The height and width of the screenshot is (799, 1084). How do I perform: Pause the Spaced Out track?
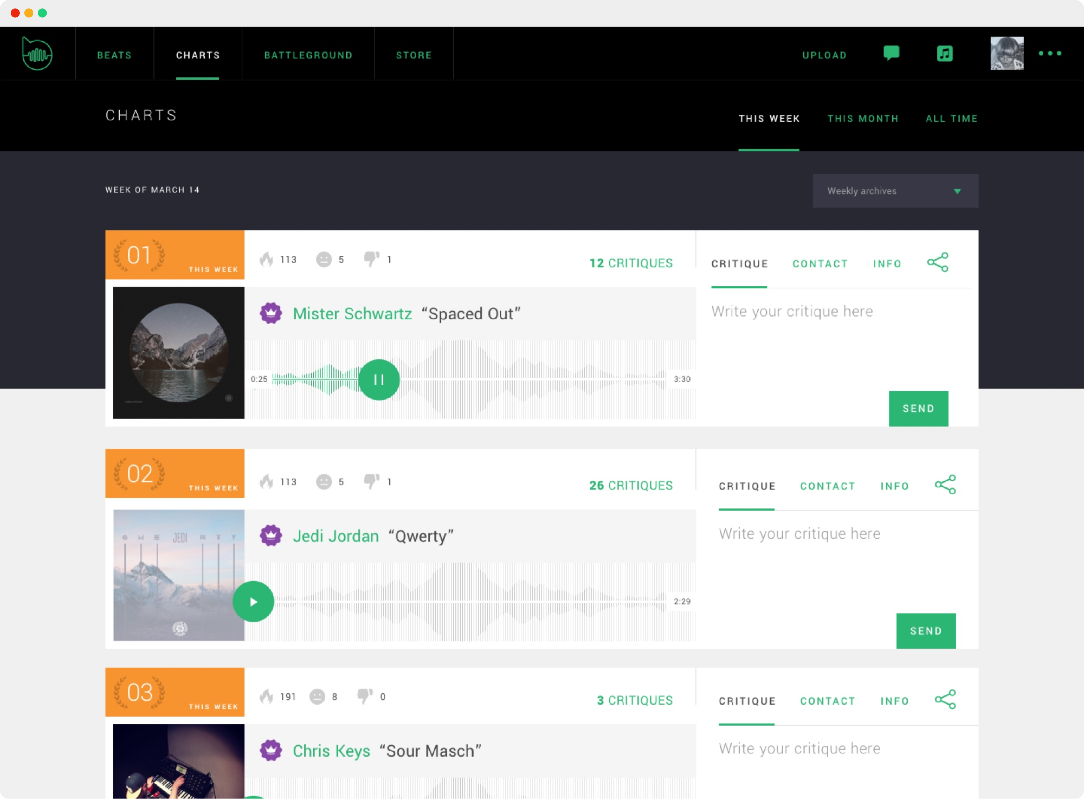(379, 380)
